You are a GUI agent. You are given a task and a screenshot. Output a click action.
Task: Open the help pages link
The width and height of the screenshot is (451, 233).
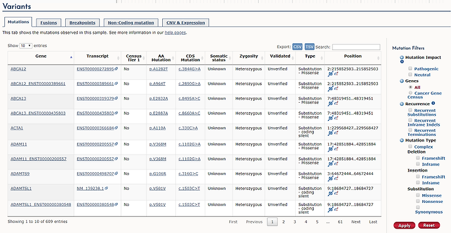point(175,33)
